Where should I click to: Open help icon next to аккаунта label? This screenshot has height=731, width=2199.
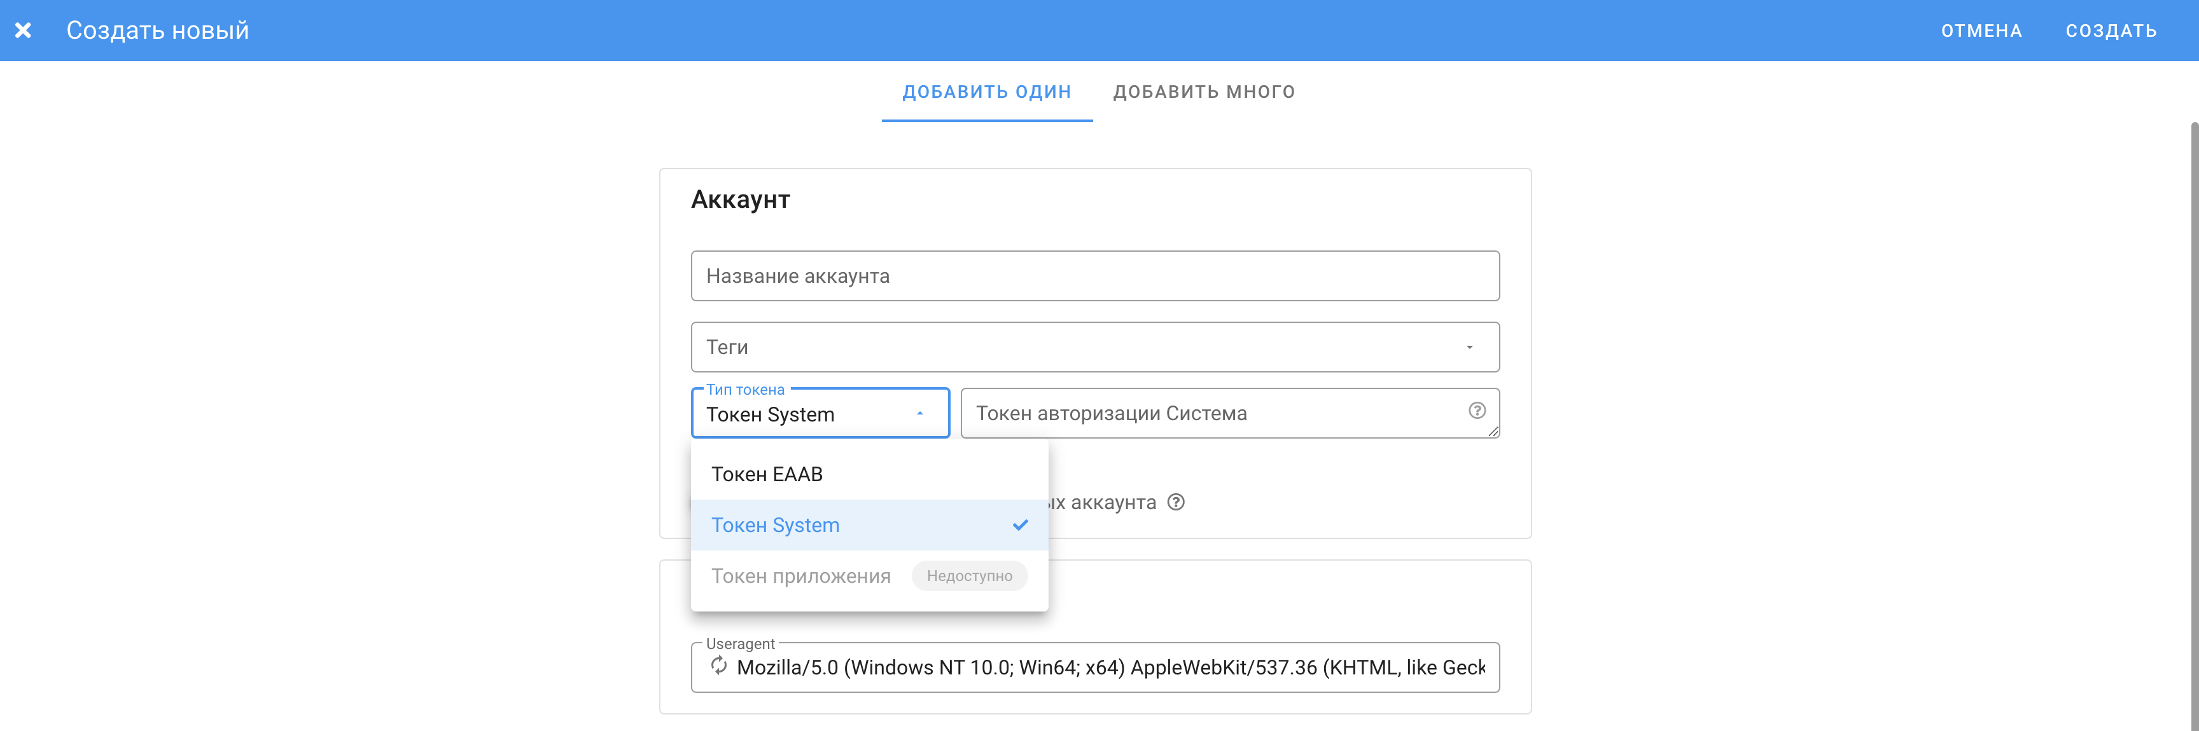coord(1175,502)
